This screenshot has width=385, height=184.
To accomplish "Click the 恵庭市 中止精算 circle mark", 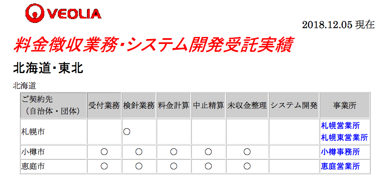I will (208, 166).
